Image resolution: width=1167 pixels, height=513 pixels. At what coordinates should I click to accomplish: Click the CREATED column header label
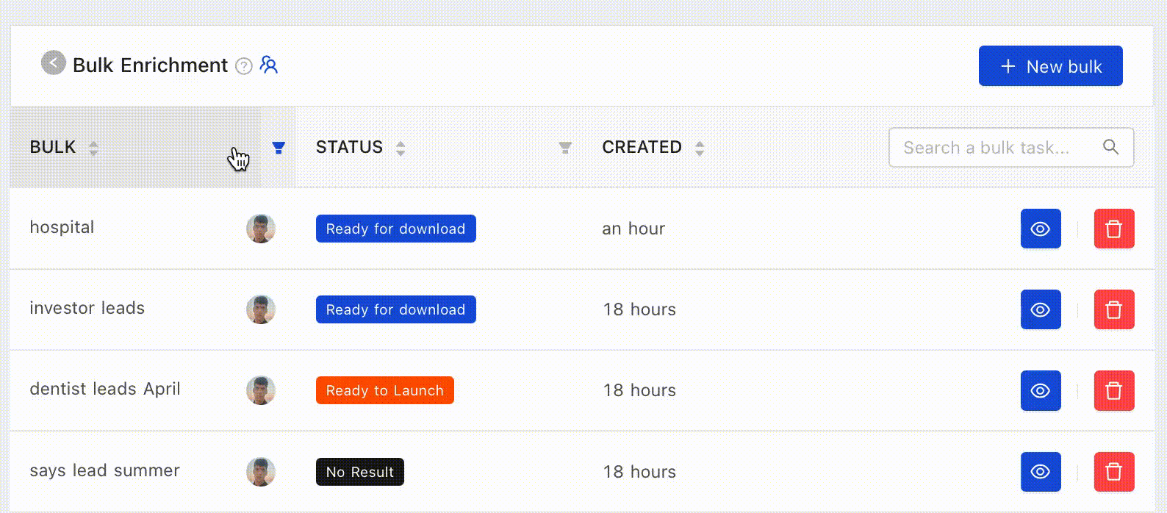[x=642, y=147]
